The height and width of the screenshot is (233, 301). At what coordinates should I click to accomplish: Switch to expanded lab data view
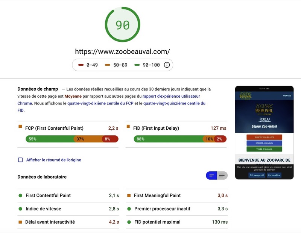222,176
